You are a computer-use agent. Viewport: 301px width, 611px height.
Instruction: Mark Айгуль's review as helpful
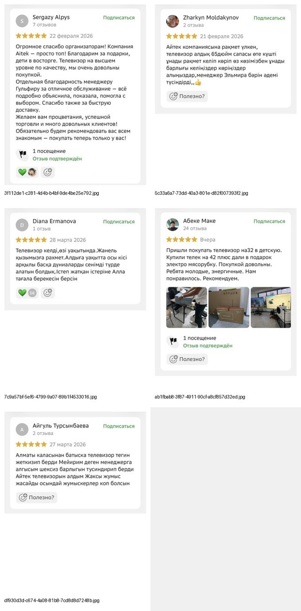point(37,497)
